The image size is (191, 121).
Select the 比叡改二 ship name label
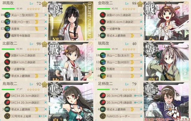(x=10, y=44)
